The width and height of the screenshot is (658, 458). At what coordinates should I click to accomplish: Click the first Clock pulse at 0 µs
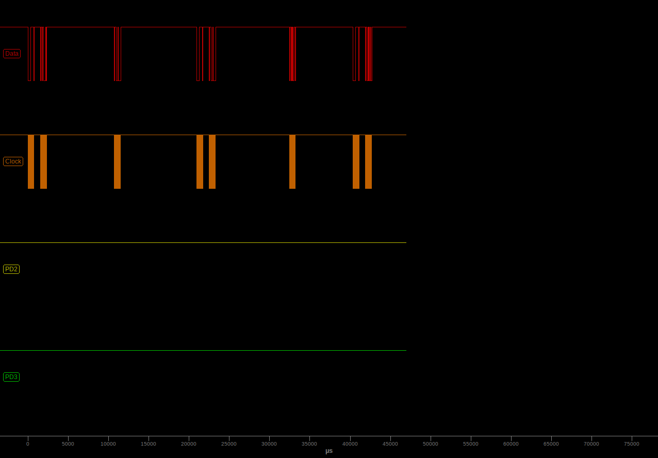(x=31, y=161)
